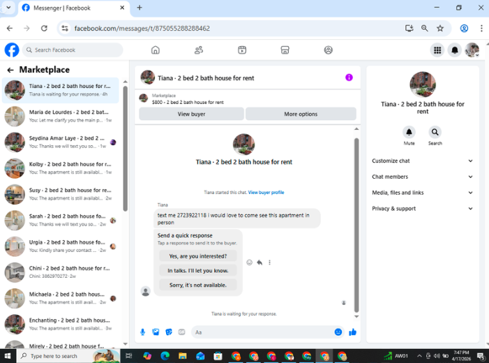Open View buyer profile link
The height and width of the screenshot is (363, 489).
click(x=266, y=192)
